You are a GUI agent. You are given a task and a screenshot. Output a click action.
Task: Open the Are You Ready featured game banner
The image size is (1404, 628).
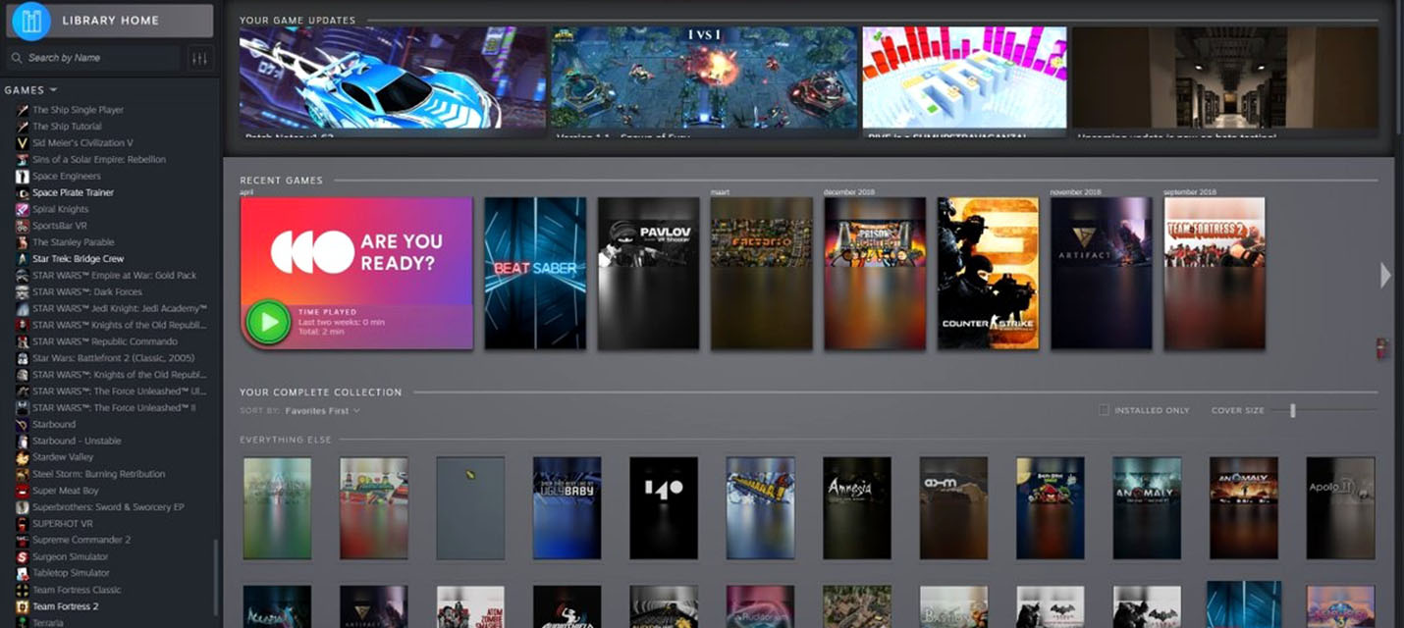pyautogui.click(x=356, y=274)
